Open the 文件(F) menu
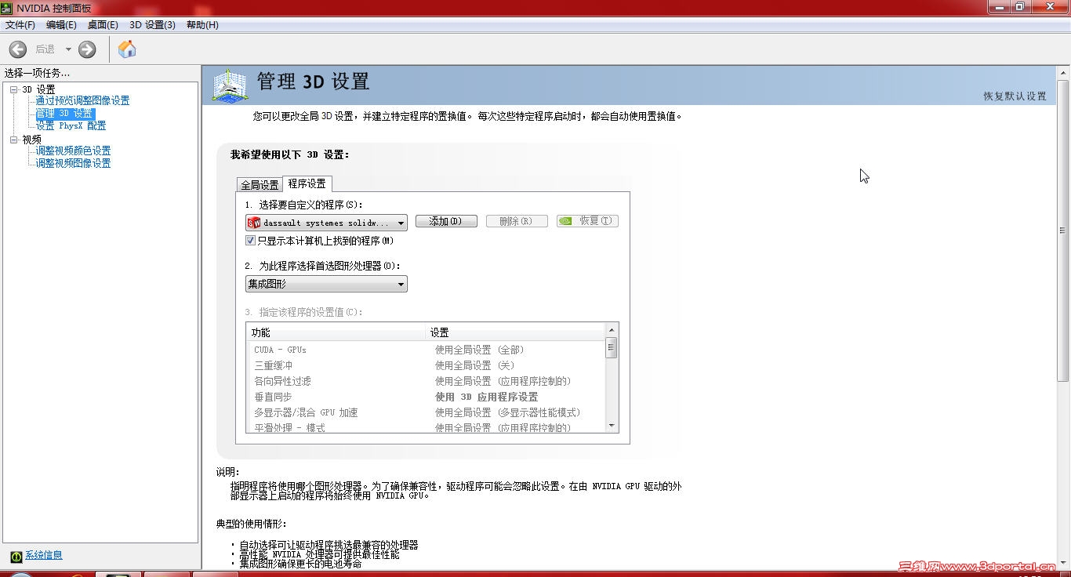Viewport: 1071px width, 577px height. (20, 25)
